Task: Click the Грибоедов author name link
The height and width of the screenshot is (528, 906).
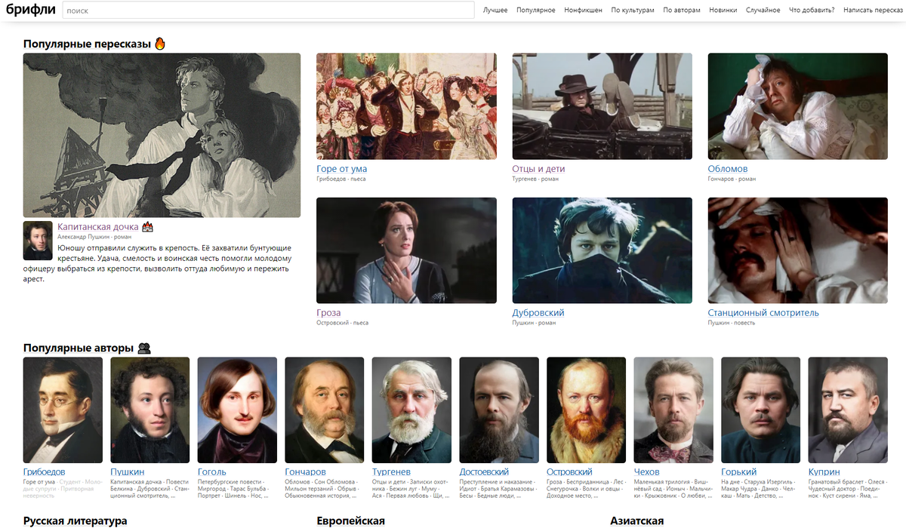Action: pyautogui.click(x=45, y=472)
